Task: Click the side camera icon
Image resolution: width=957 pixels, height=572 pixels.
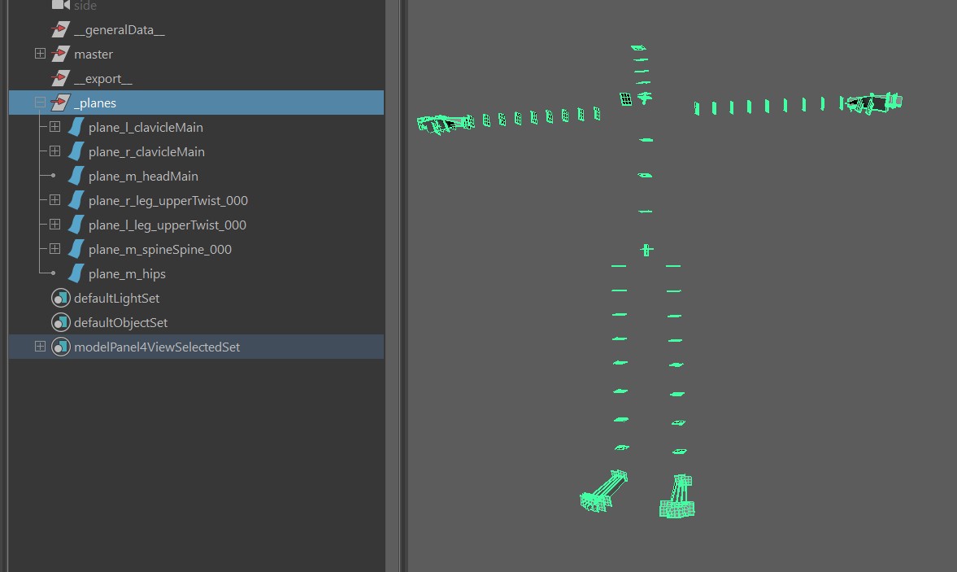Action: pos(60,6)
